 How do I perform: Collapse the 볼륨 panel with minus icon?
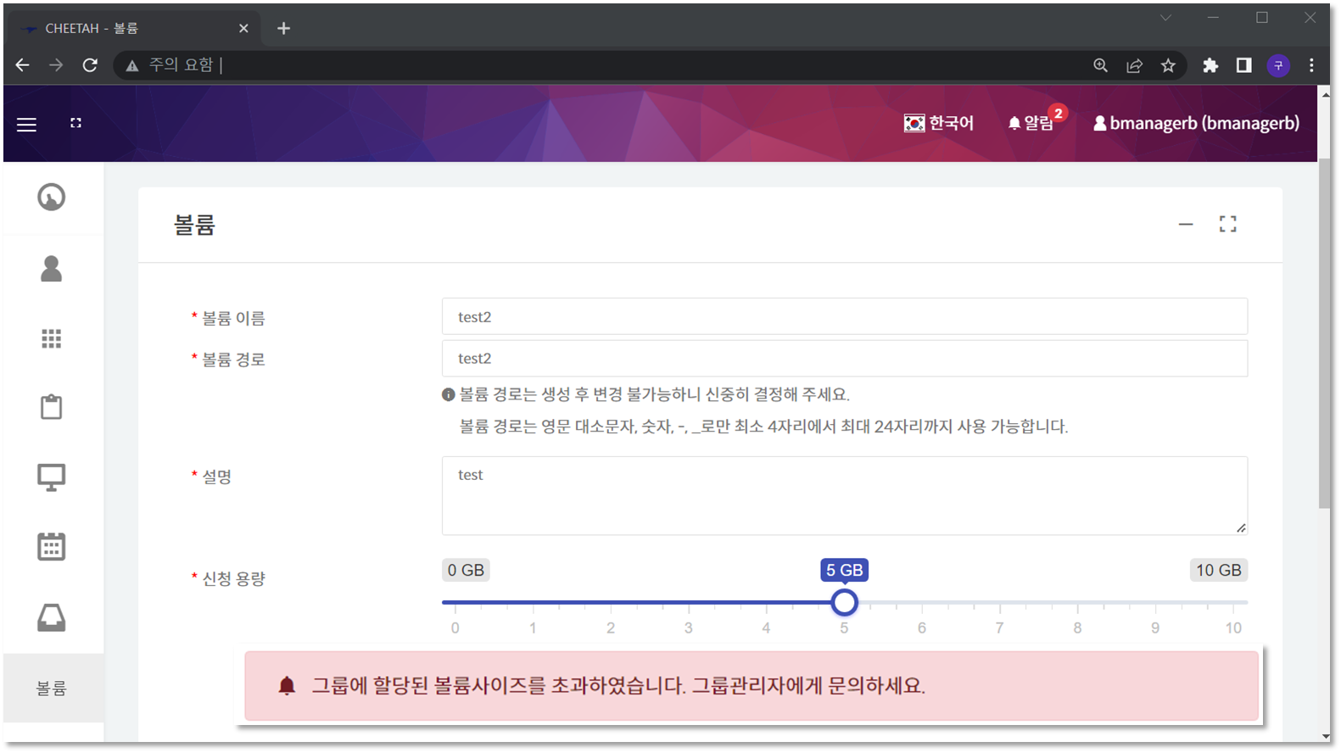click(x=1186, y=224)
